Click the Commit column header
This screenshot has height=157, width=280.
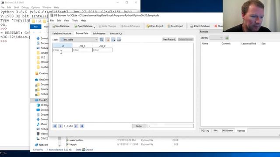click(226, 44)
